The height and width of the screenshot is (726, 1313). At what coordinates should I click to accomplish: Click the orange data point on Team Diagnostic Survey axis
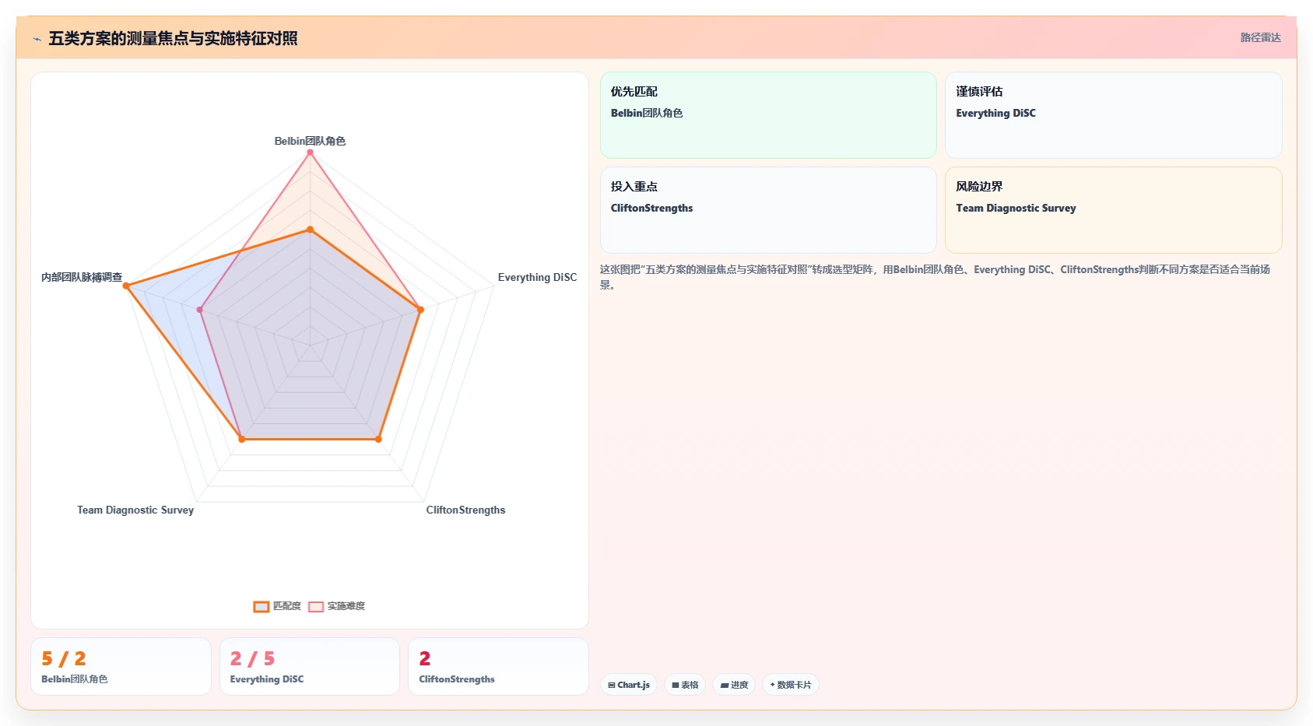[x=242, y=440]
